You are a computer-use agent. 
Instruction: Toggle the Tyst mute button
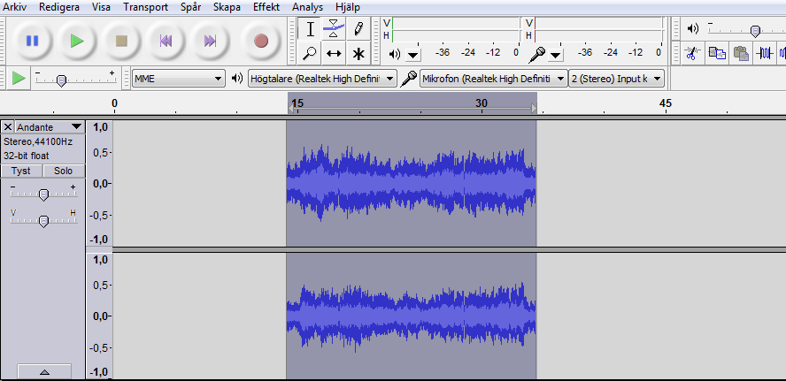[x=21, y=171]
